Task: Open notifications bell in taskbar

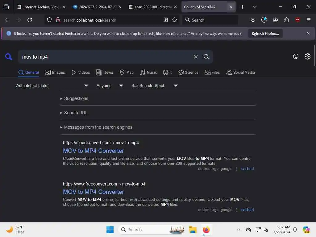Action: click(295, 230)
